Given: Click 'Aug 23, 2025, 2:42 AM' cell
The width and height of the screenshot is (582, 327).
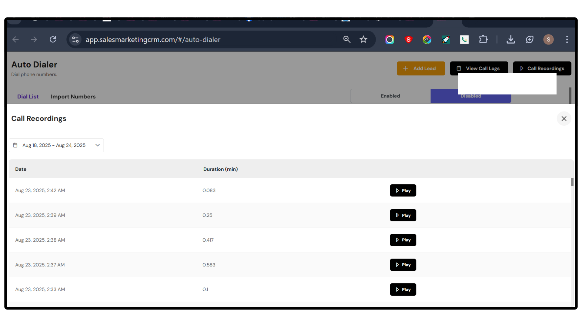Looking at the screenshot, I should [40, 190].
